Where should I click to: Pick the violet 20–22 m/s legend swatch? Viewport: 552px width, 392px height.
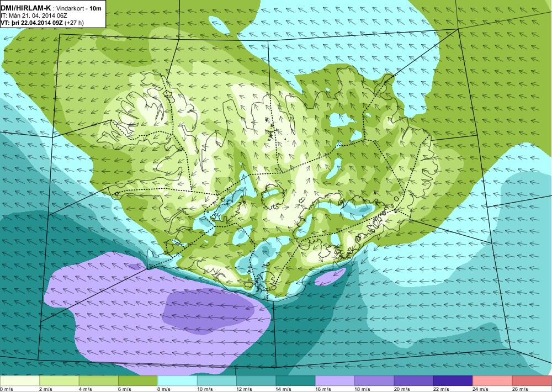414,381
